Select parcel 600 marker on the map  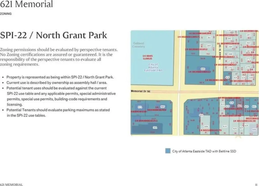coord(203,69)
